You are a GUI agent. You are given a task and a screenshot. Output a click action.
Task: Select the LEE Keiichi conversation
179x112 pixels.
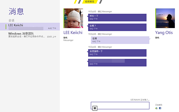point(30,27)
